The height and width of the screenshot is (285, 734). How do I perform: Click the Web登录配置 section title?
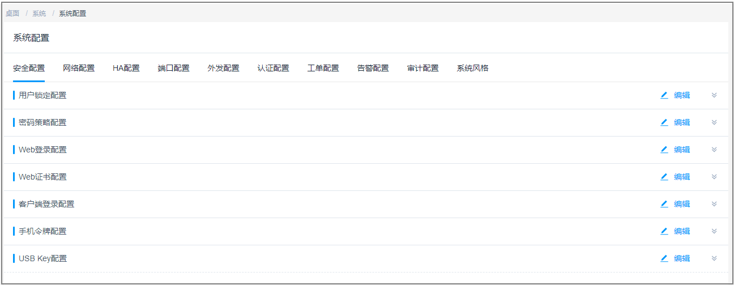pos(42,150)
